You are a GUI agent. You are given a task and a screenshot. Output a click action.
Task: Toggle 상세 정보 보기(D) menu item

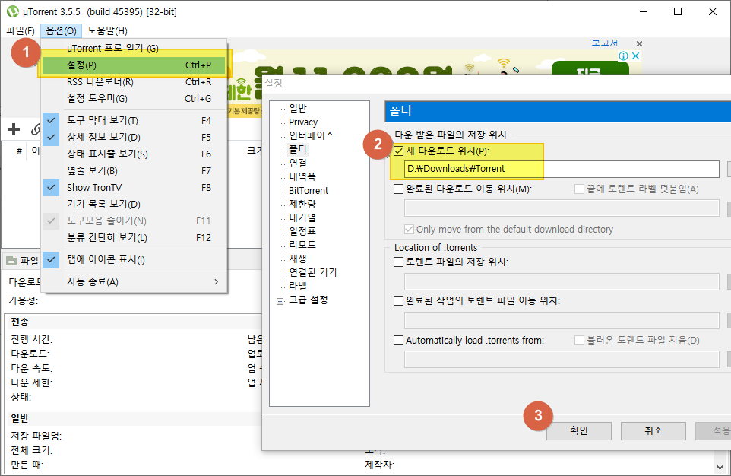coord(134,137)
